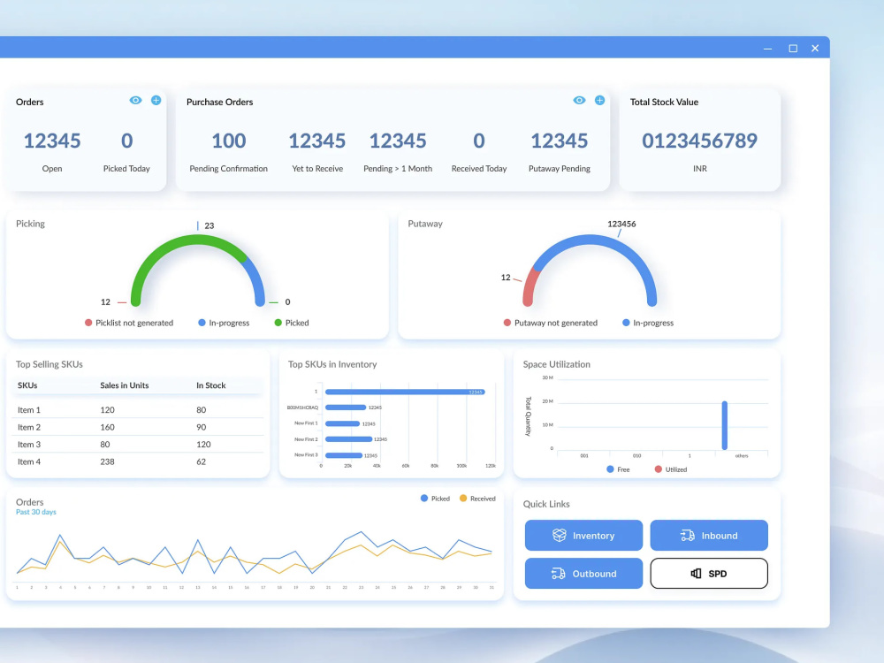Toggle the Picking In-progress legend item

click(224, 323)
